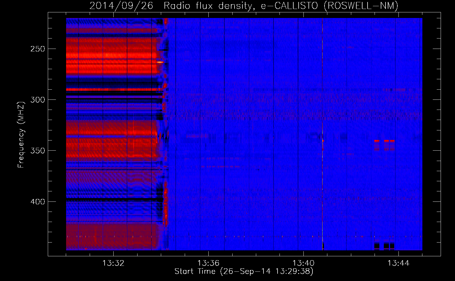Click the 13:32 time tick label
455x281 pixels.
pyautogui.click(x=113, y=263)
